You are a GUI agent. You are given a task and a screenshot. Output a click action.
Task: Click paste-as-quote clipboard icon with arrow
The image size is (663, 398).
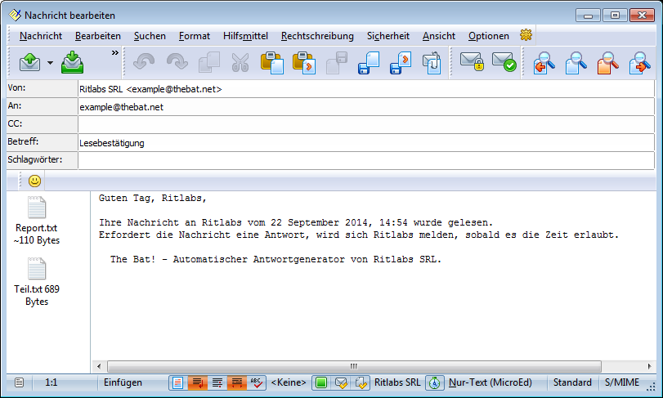point(304,63)
